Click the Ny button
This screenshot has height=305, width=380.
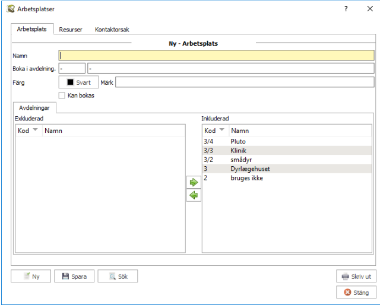coord(31,276)
